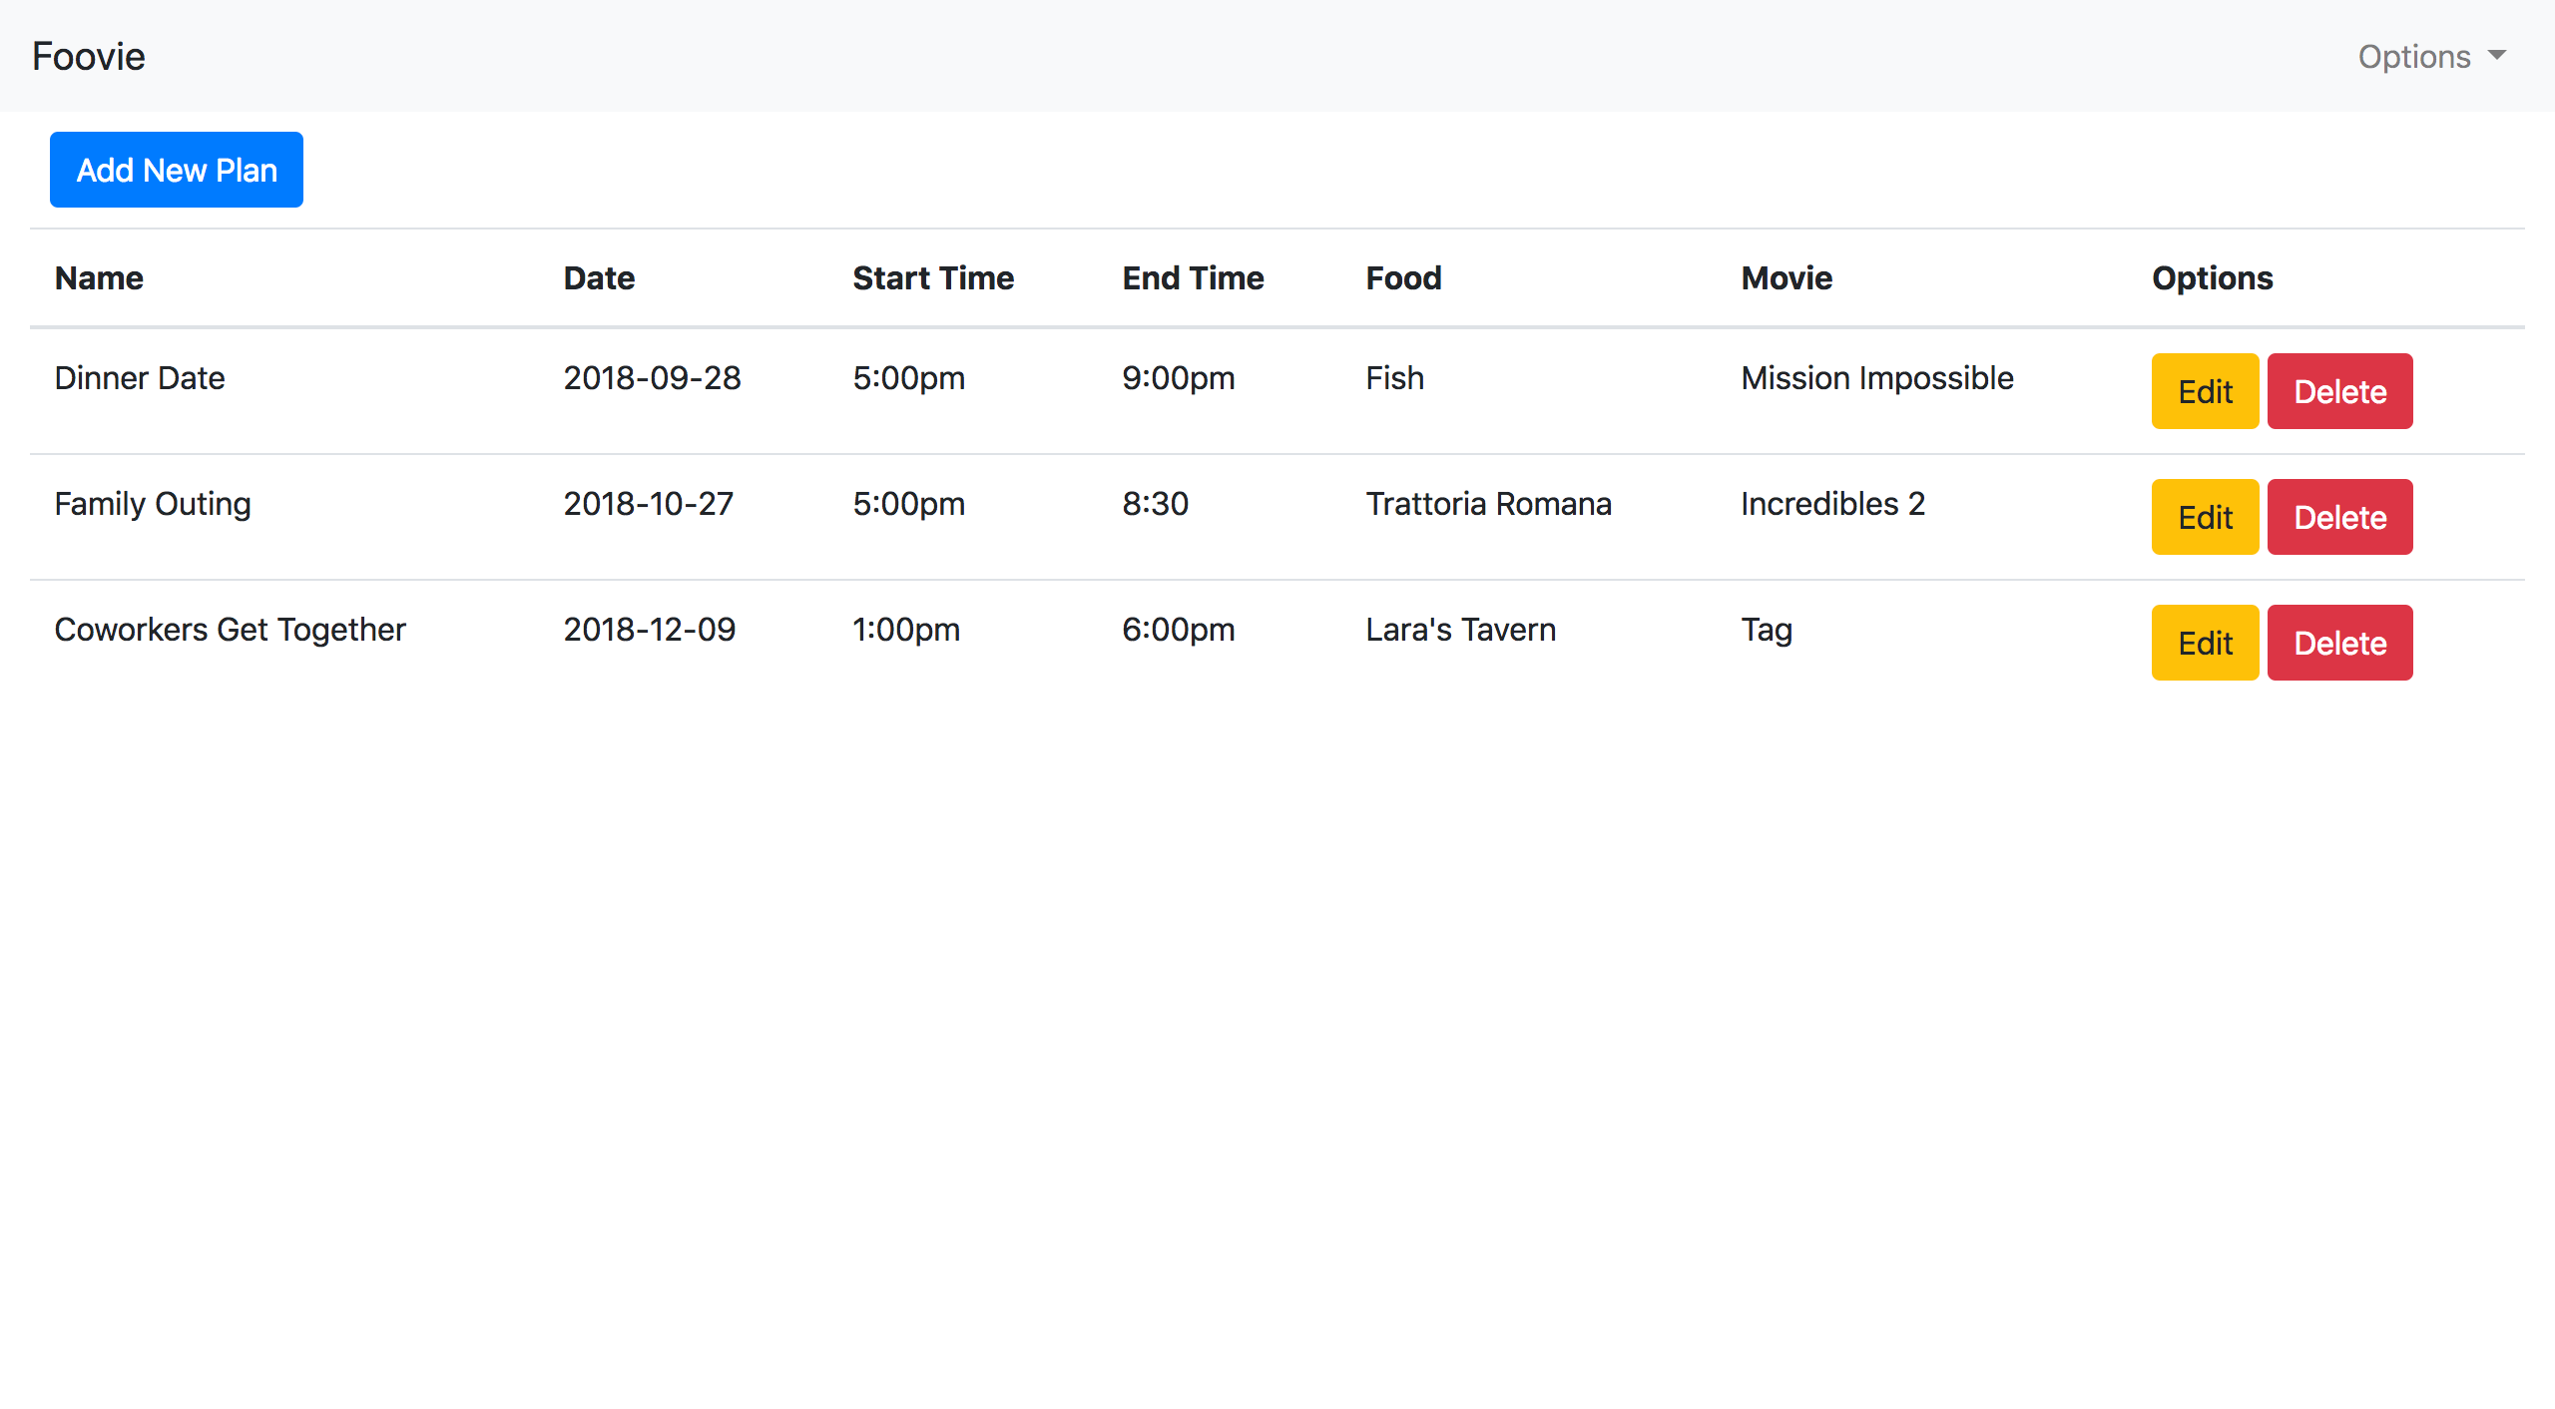The height and width of the screenshot is (1409, 2555).
Task: Select the Movie column header
Action: [1787, 277]
